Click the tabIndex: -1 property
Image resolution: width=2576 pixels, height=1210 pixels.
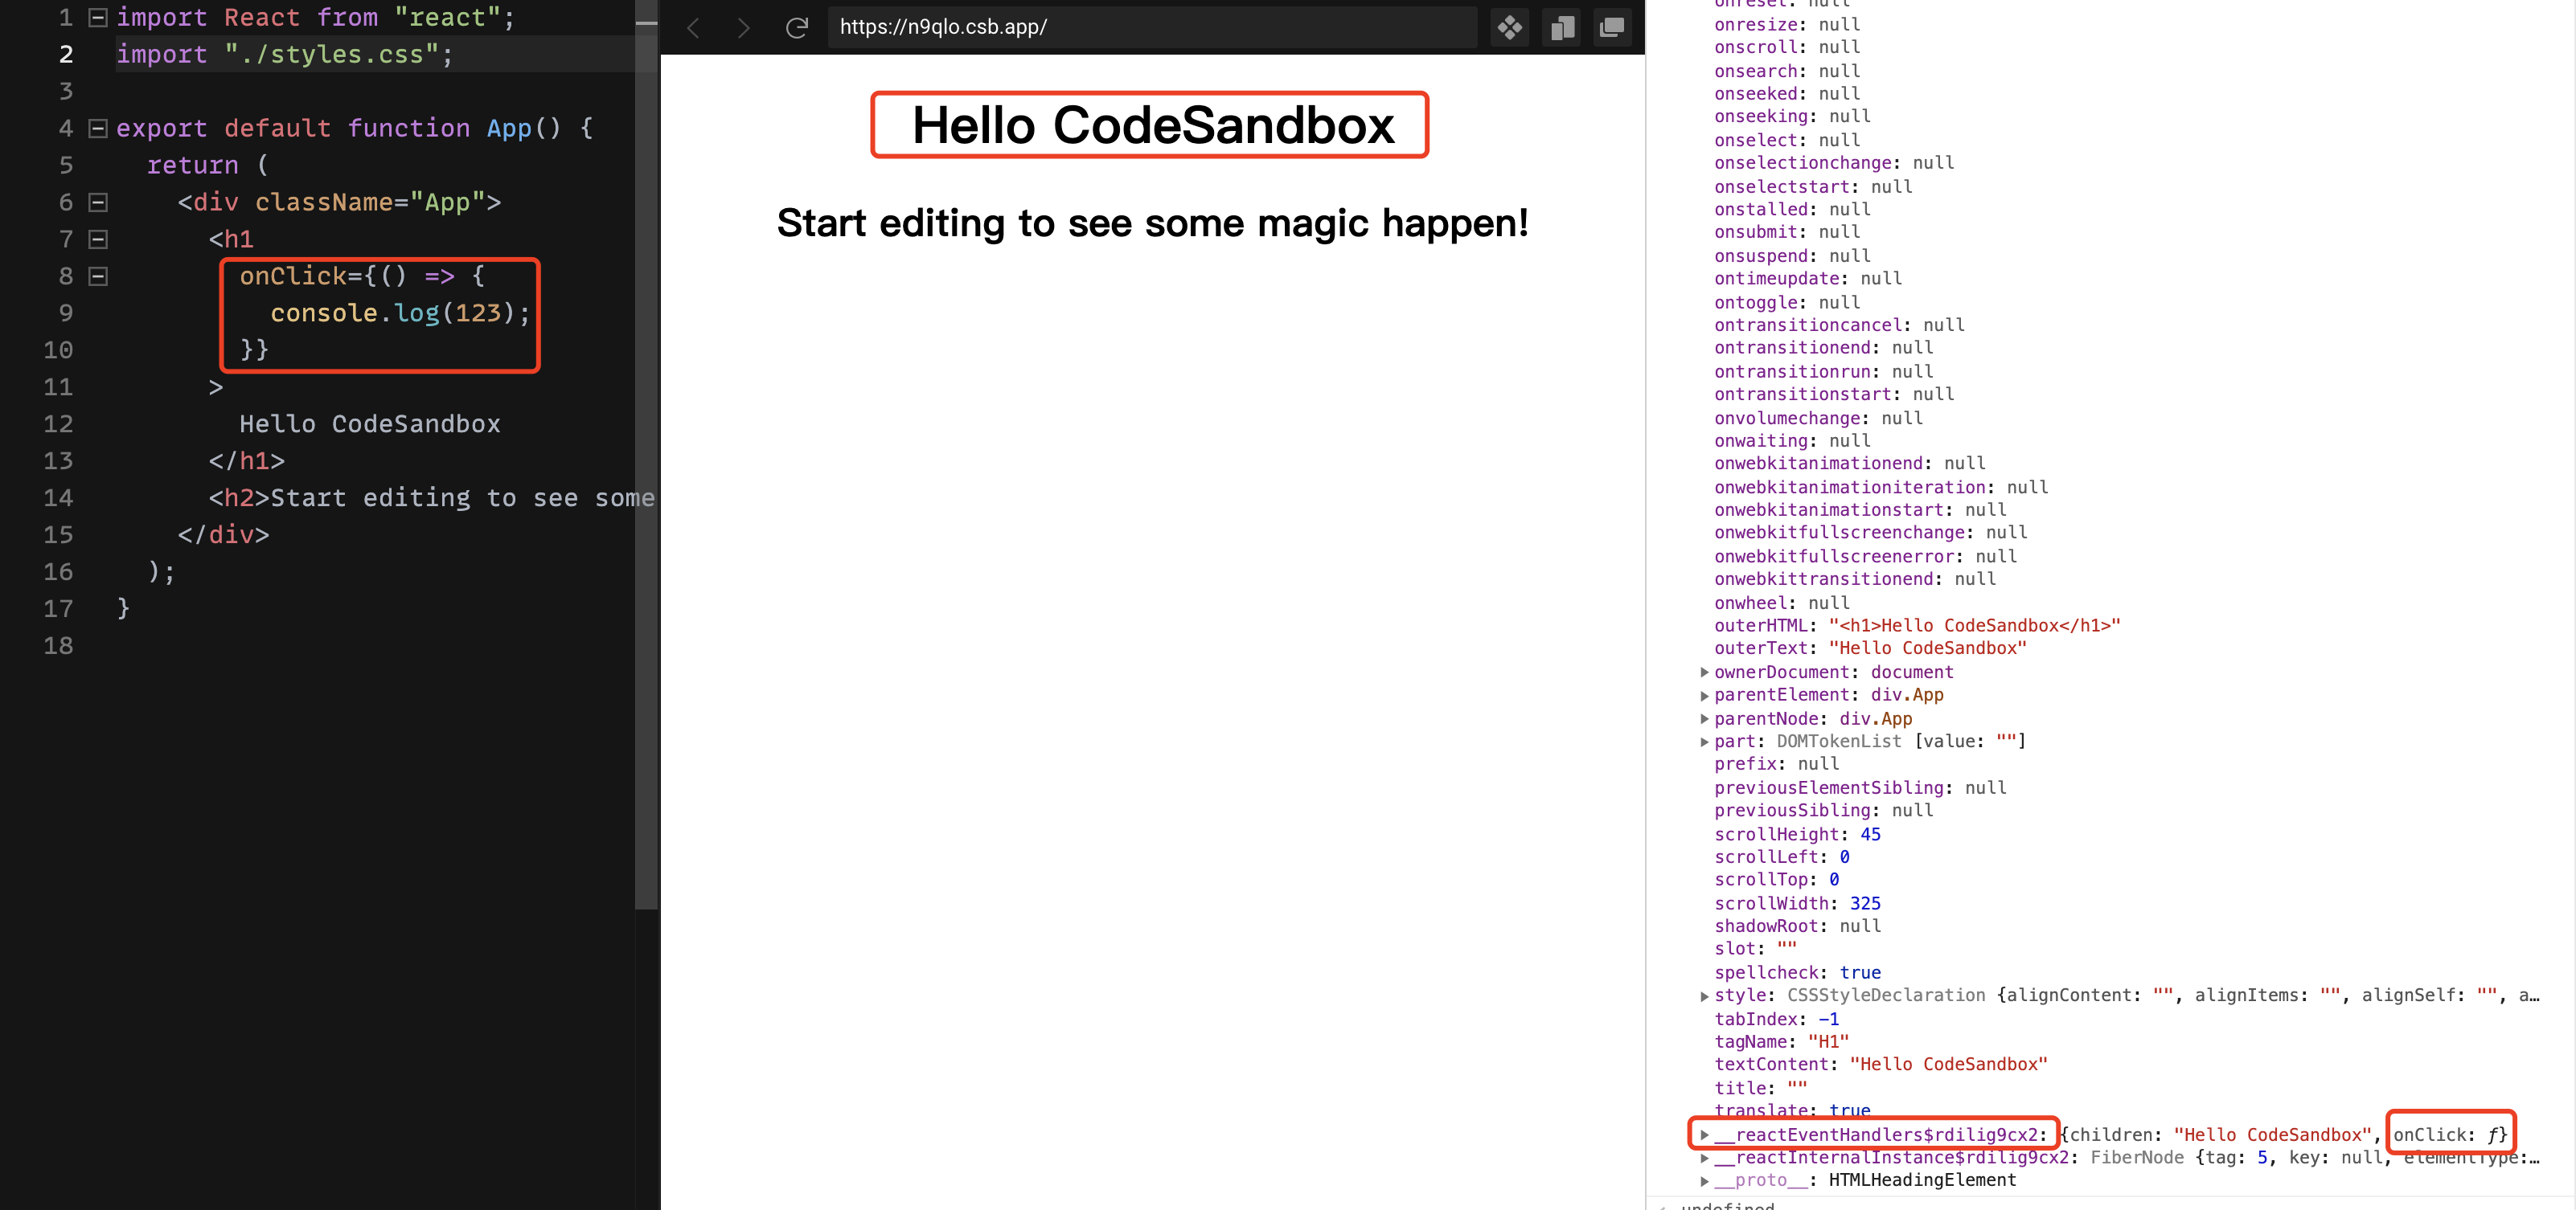click(x=1776, y=1019)
